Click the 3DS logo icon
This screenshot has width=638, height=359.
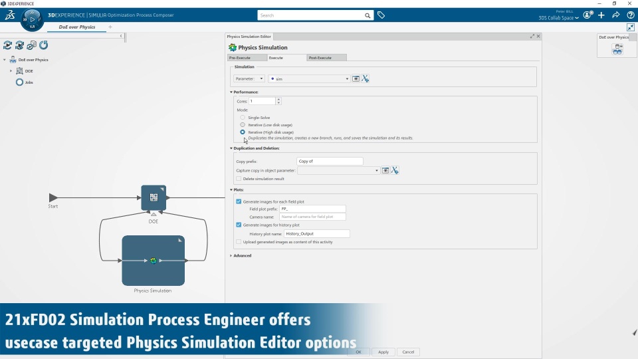coord(10,15)
